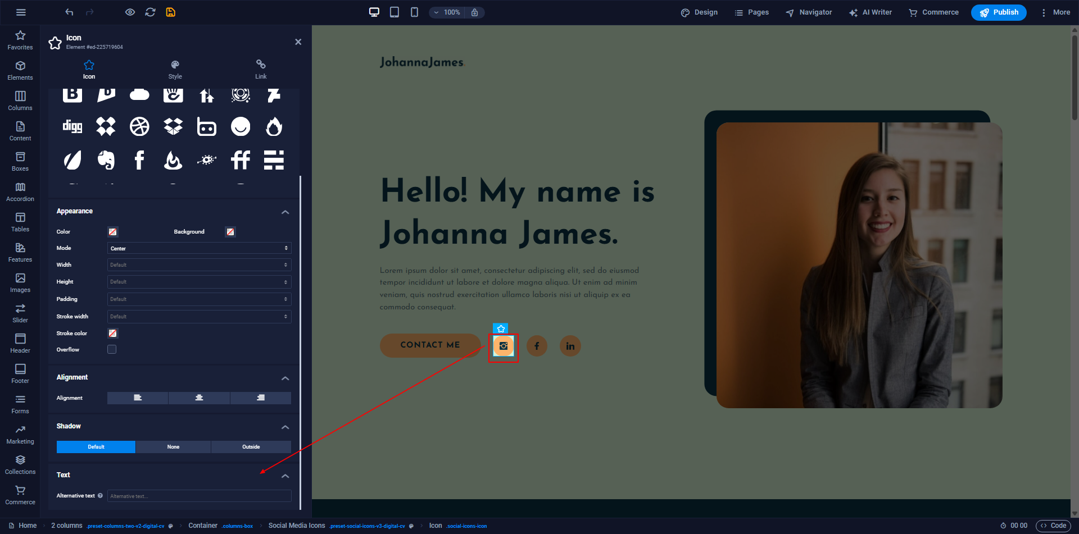
Task: Toggle the Overflow checkbox
Action: tap(112, 350)
